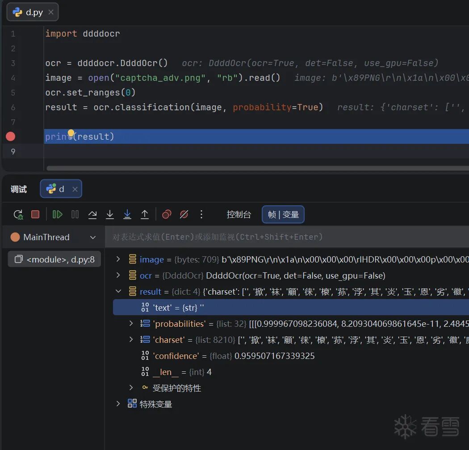This screenshot has width=469, height=450.
Task: Close the d.py editor tab
Action: click(x=51, y=12)
